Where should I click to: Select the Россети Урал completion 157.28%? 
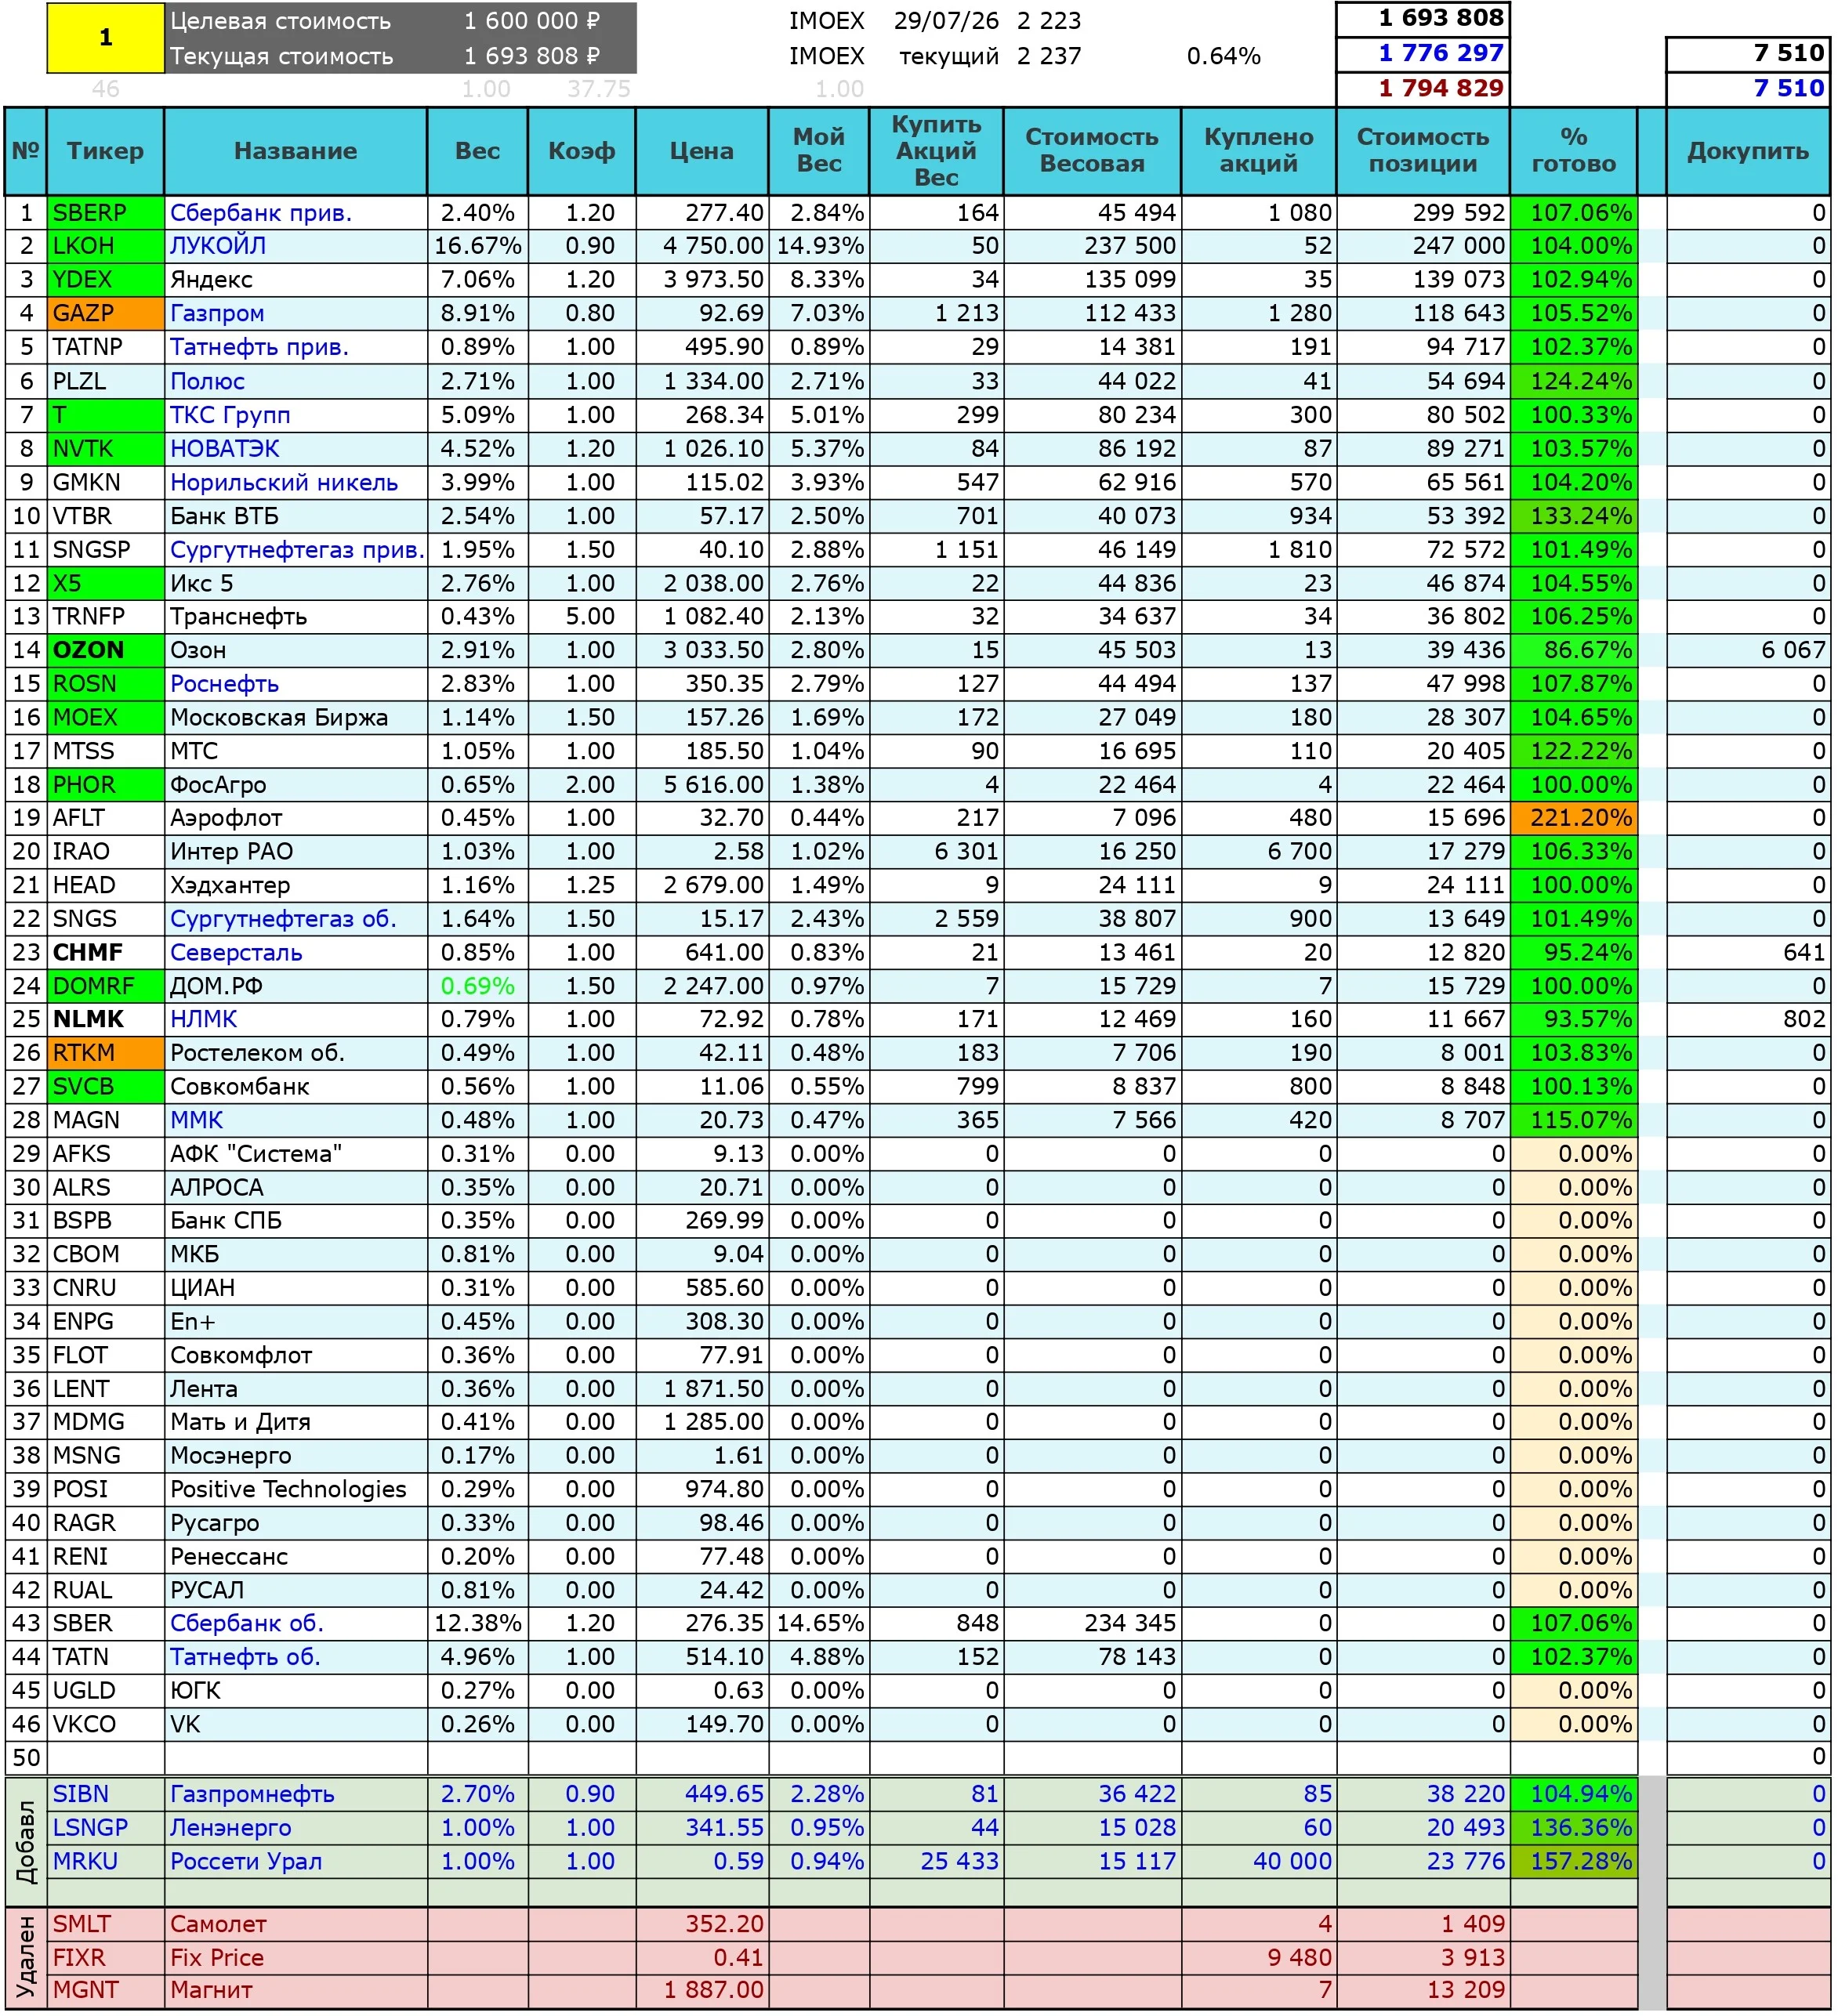(1574, 1862)
